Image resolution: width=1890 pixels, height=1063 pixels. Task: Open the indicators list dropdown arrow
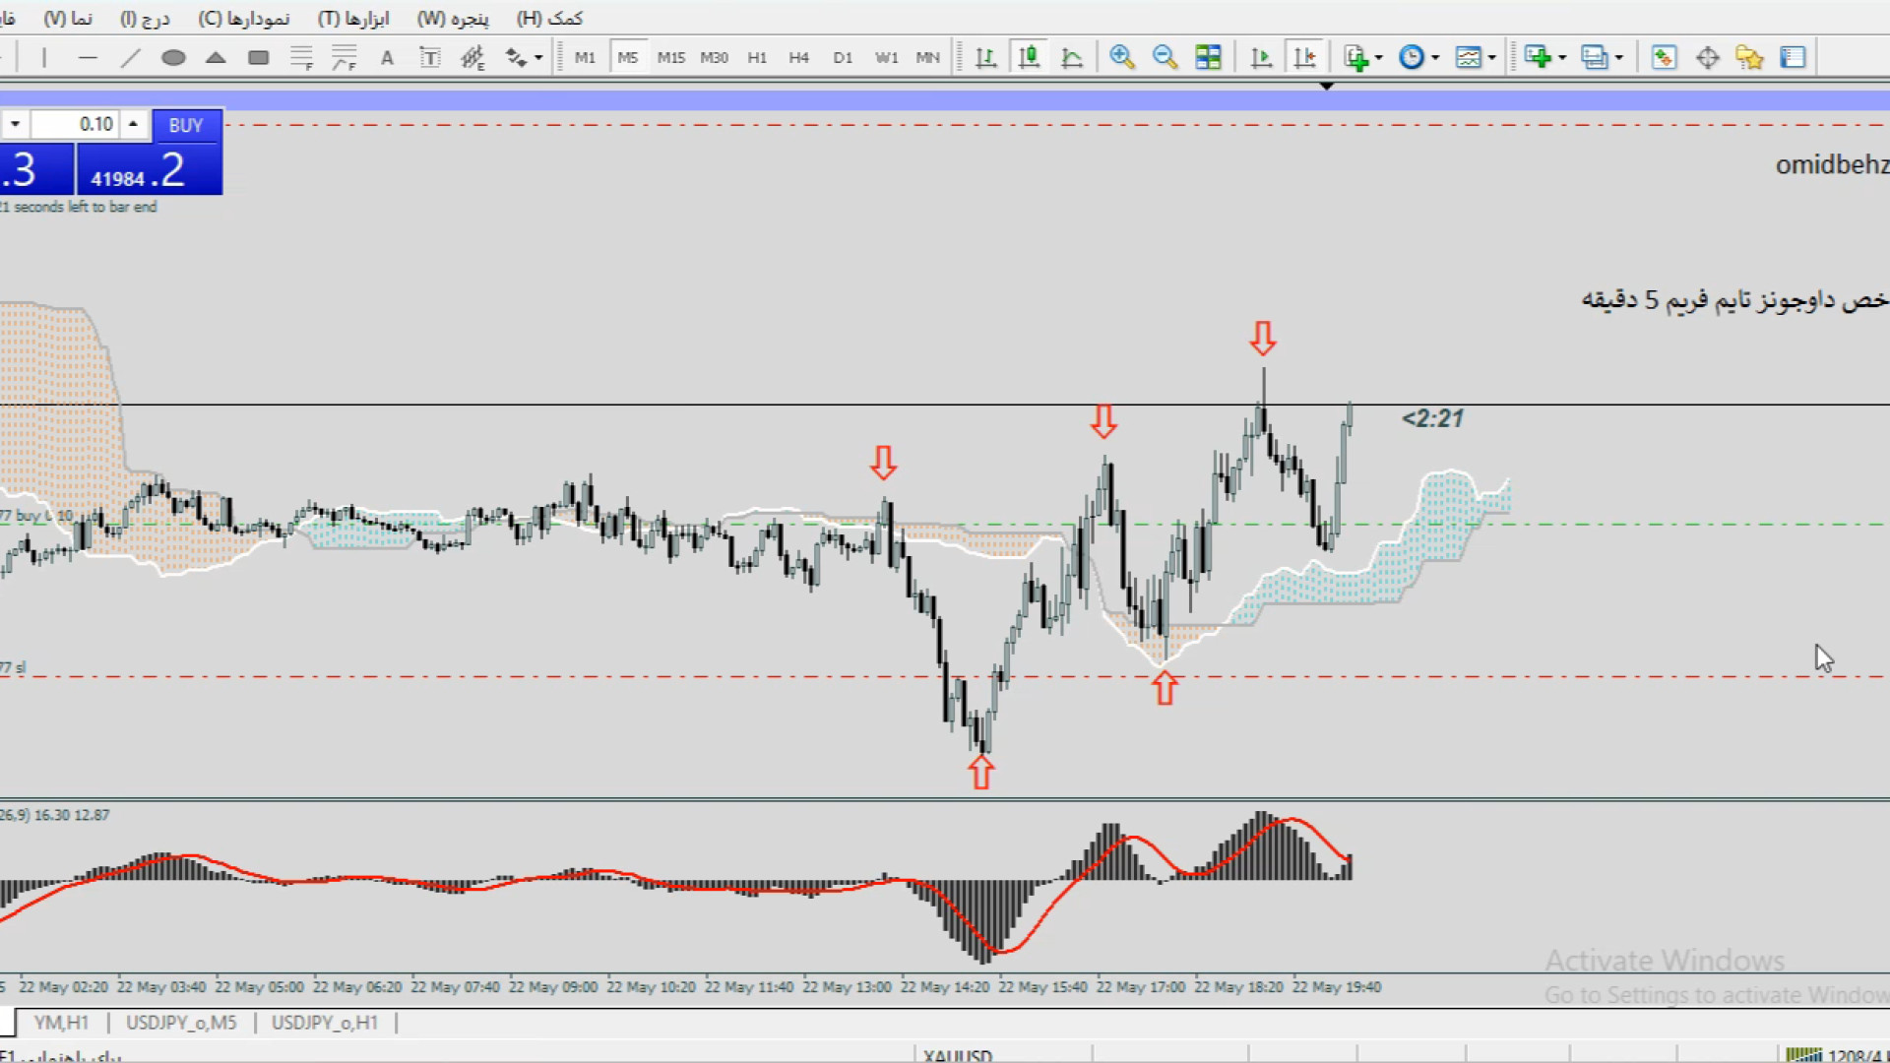(1379, 58)
